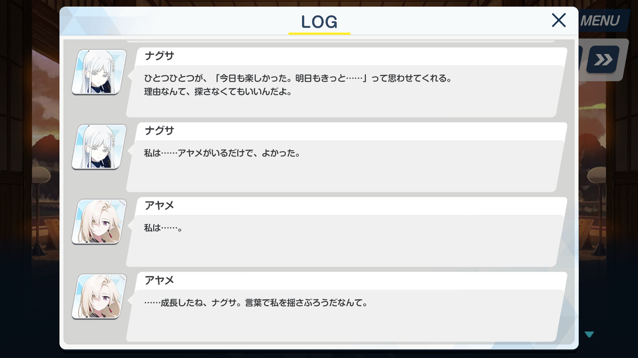
Task: Click the first ナグサ speaker name label
Action: click(159, 56)
